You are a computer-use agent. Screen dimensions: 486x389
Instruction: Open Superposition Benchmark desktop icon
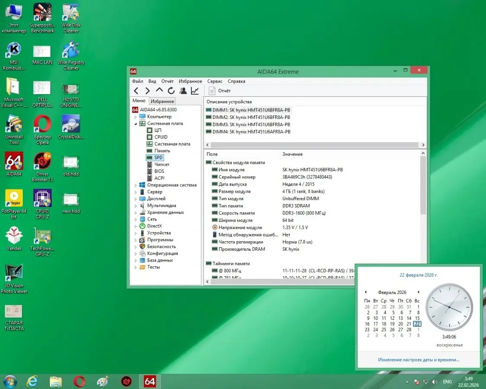click(x=42, y=18)
